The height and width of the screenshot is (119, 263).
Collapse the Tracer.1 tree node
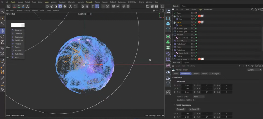(x=172, y=16)
